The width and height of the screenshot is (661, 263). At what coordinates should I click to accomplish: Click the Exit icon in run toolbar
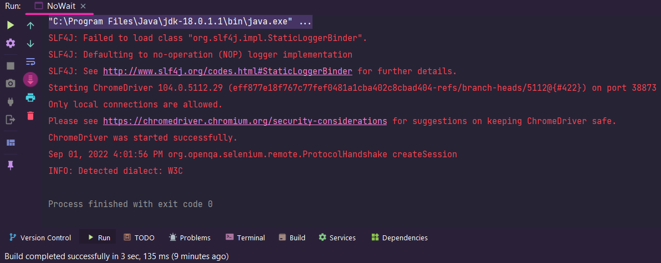[x=11, y=120]
